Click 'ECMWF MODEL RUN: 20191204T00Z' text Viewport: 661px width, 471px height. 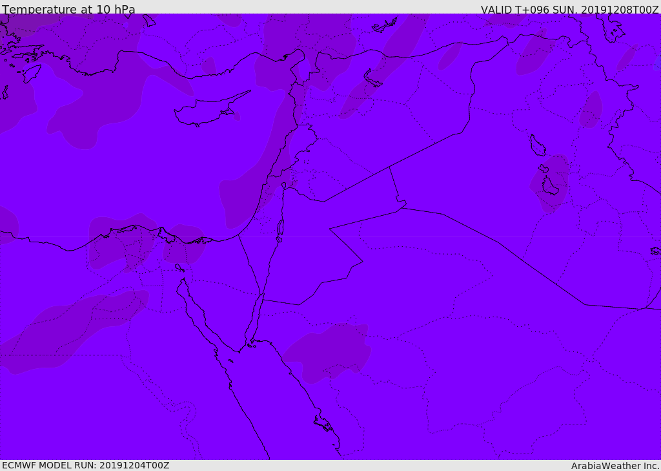(x=86, y=465)
